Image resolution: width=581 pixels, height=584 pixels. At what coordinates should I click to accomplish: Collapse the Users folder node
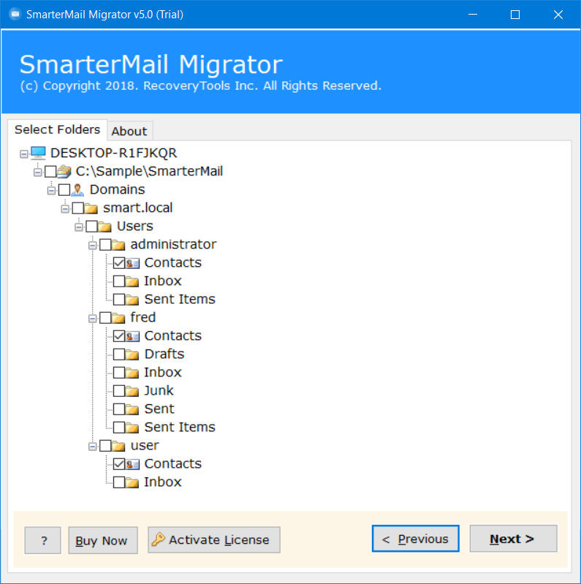[x=79, y=227]
